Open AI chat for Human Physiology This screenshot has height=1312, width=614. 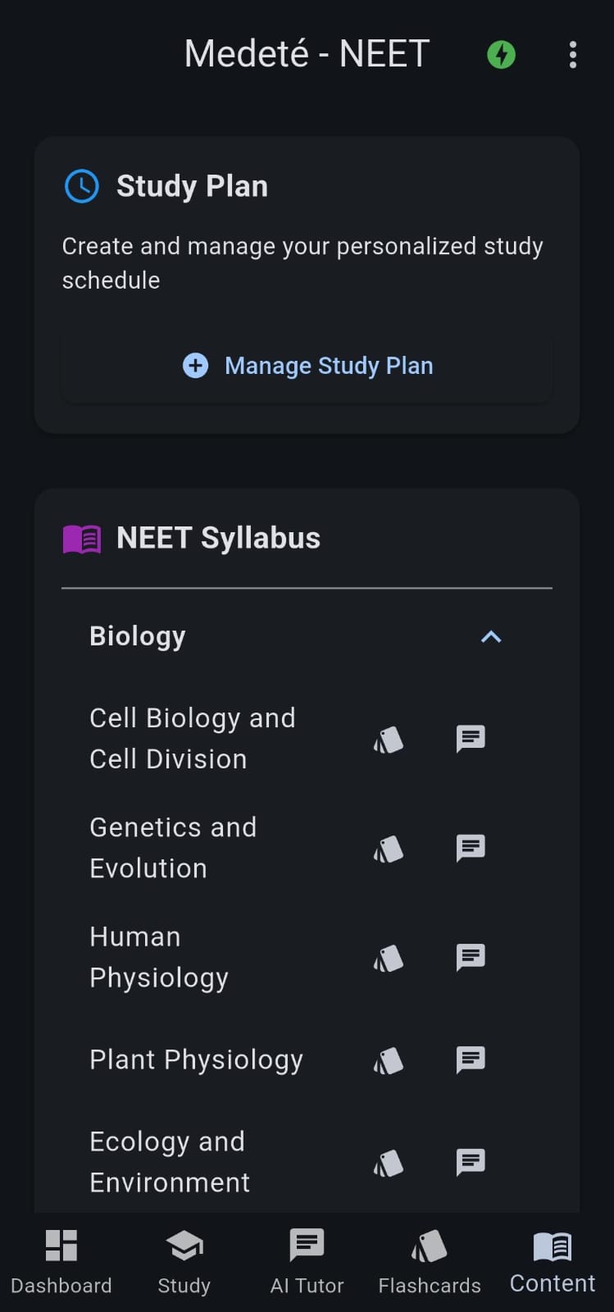pyautogui.click(x=471, y=957)
